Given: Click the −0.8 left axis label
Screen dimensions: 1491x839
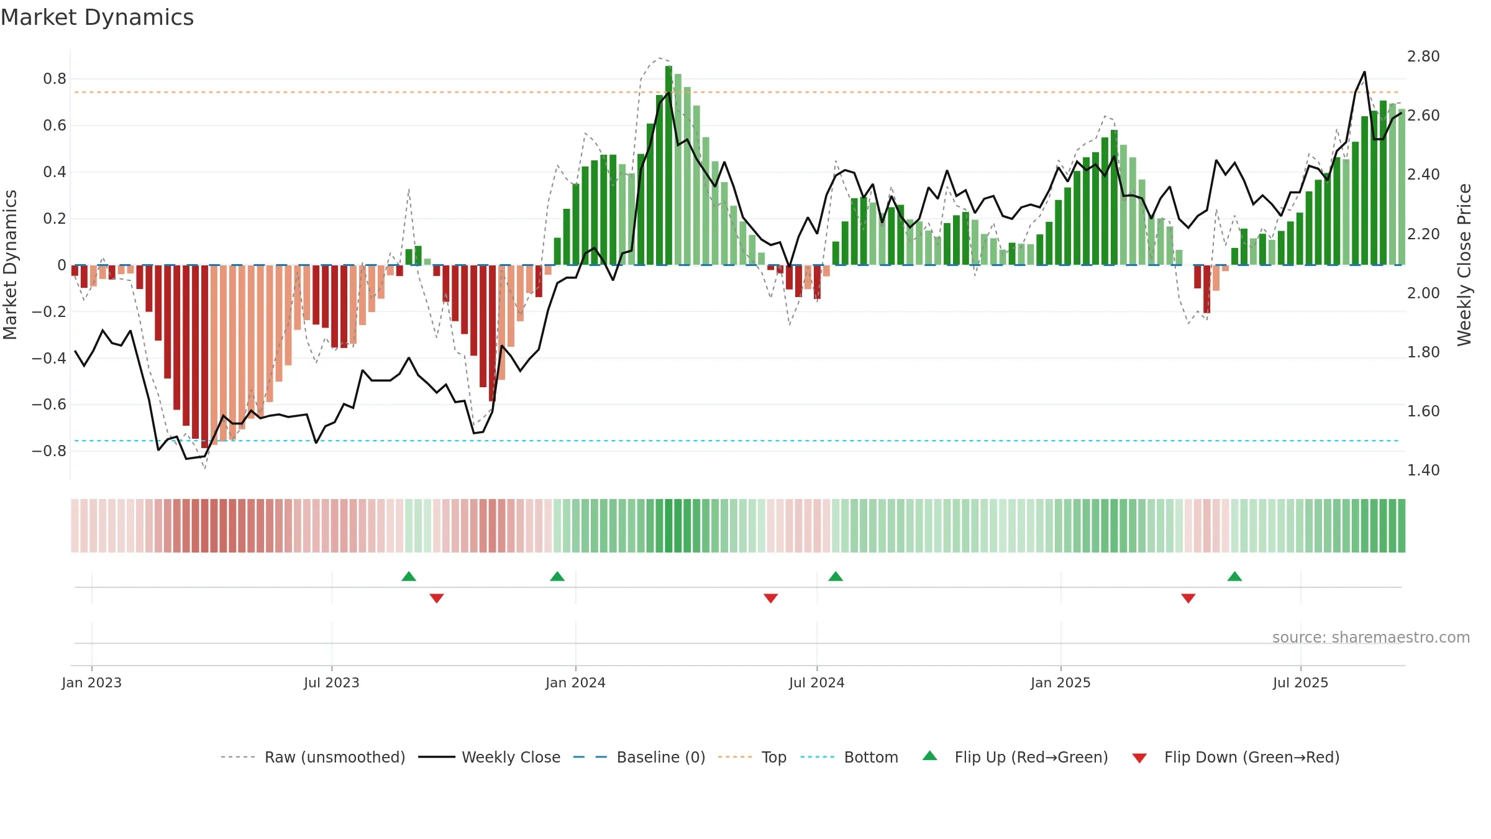Looking at the screenshot, I should click(x=49, y=451).
